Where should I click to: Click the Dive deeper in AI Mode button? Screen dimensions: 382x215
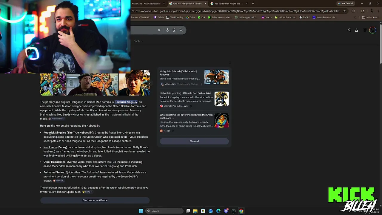(x=95, y=200)
